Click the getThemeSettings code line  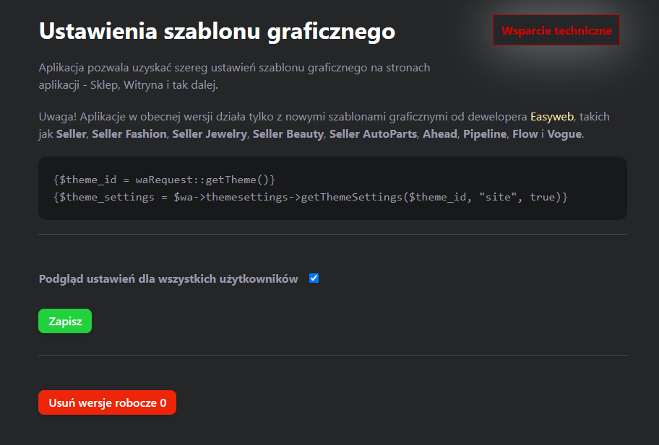click(311, 196)
